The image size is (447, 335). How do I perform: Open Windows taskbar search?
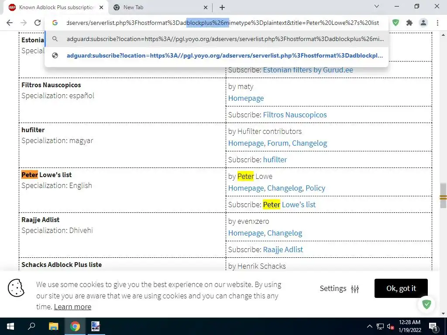31,326
